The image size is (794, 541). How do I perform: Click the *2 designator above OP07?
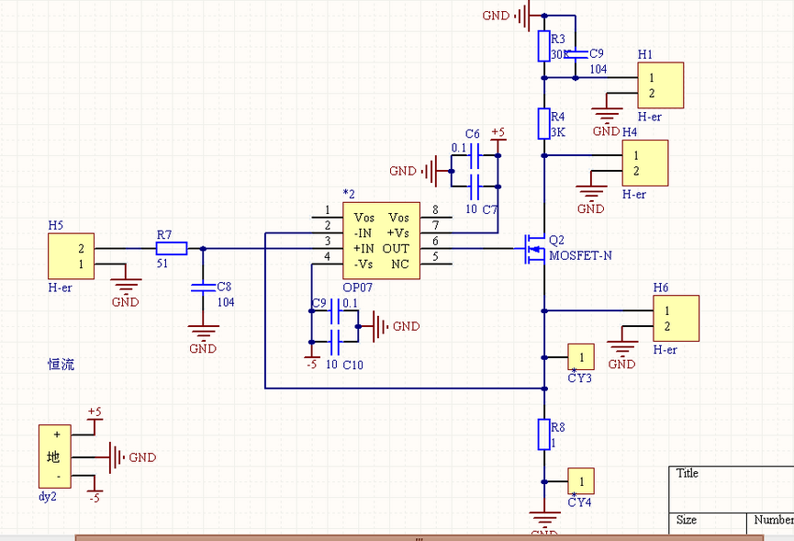(349, 194)
